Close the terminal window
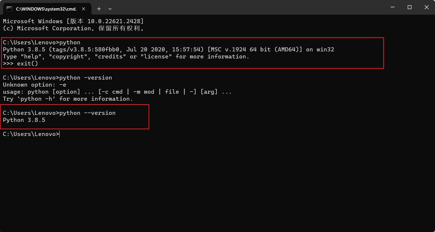Viewport: 435px width, 232px height. coord(426,7)
